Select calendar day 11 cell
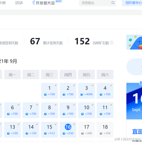 105,110
